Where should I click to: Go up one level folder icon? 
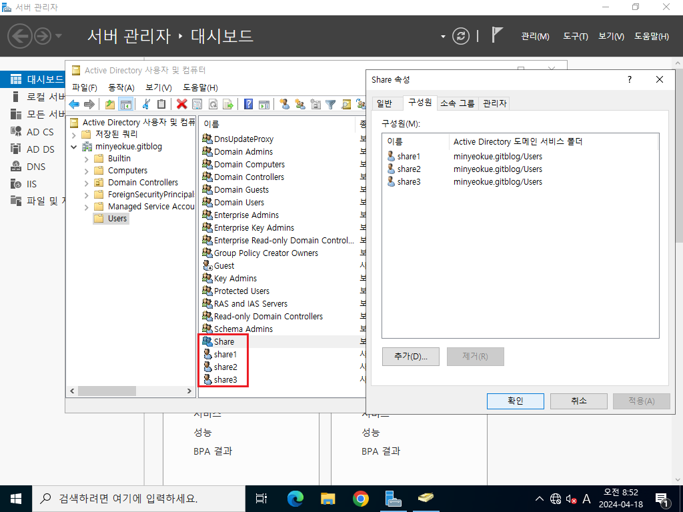click(x=110, y=104)
